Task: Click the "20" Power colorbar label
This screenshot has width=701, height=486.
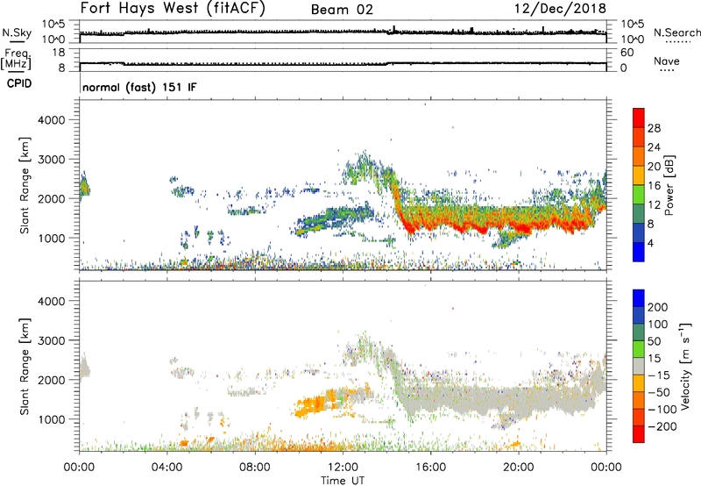Action: click(x=654, y=167)
